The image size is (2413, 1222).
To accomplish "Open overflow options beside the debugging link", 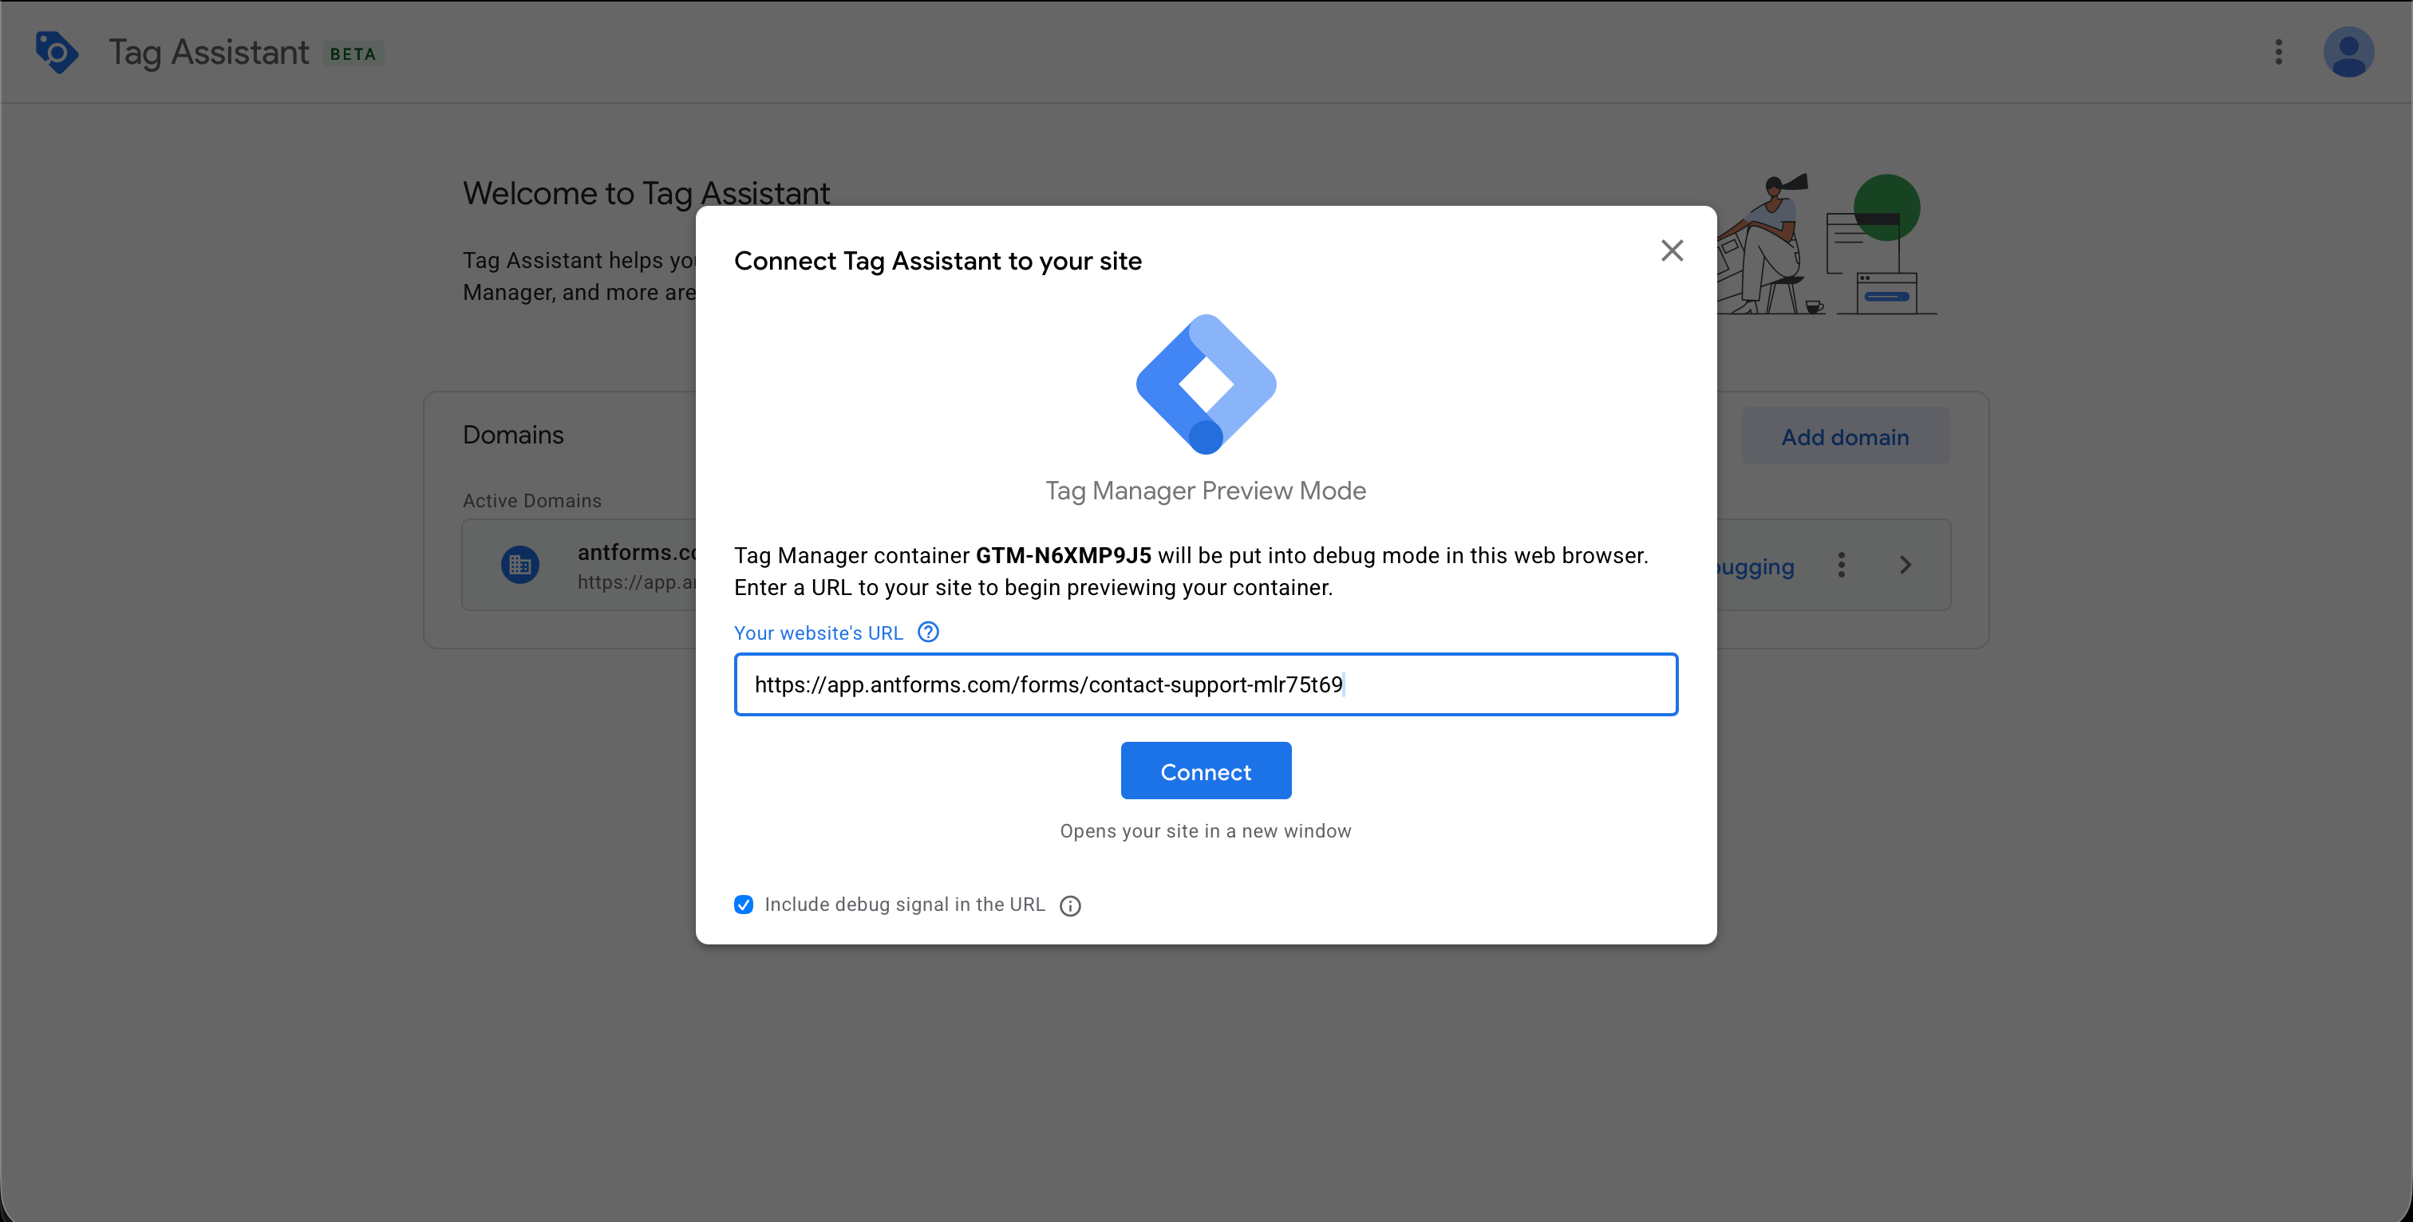I will 1841,565.
